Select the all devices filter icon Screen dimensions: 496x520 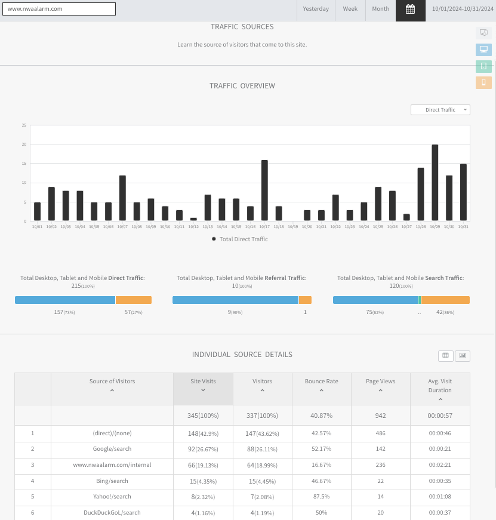tap(483, 32)
